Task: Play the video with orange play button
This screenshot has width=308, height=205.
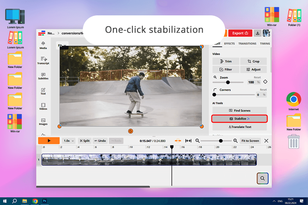Action: coord(49,141)
